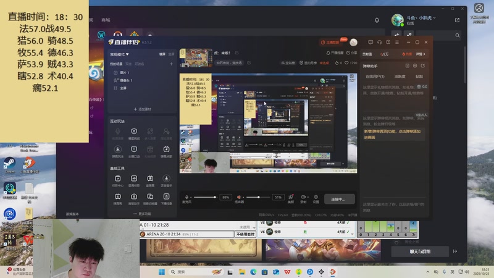
Task: Select the 在线用户(1) tab
Action: click(375, 77)
